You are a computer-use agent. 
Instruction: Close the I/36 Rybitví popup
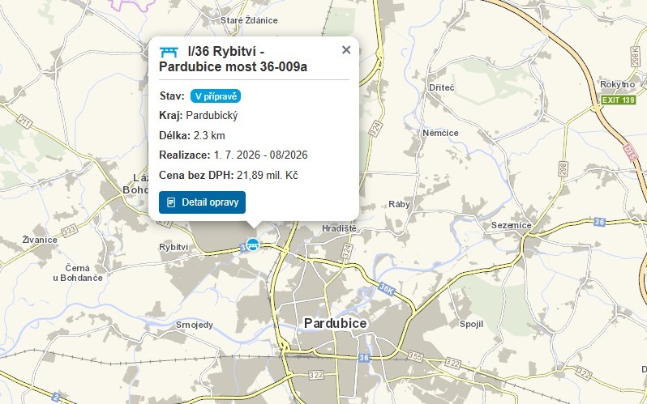tap(346, 50)
